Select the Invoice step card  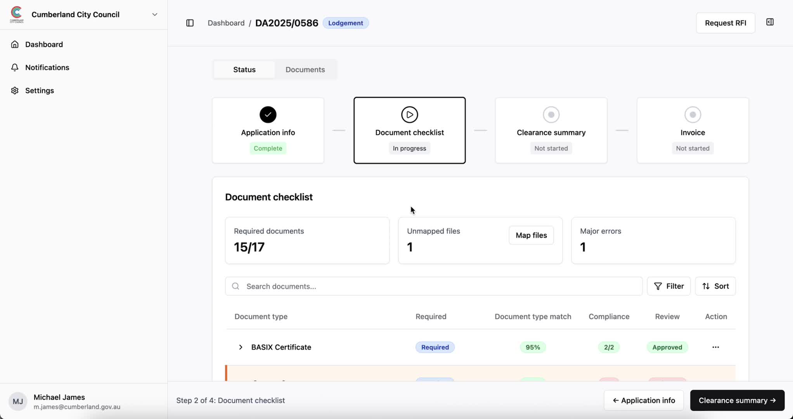tap(693, 130)
